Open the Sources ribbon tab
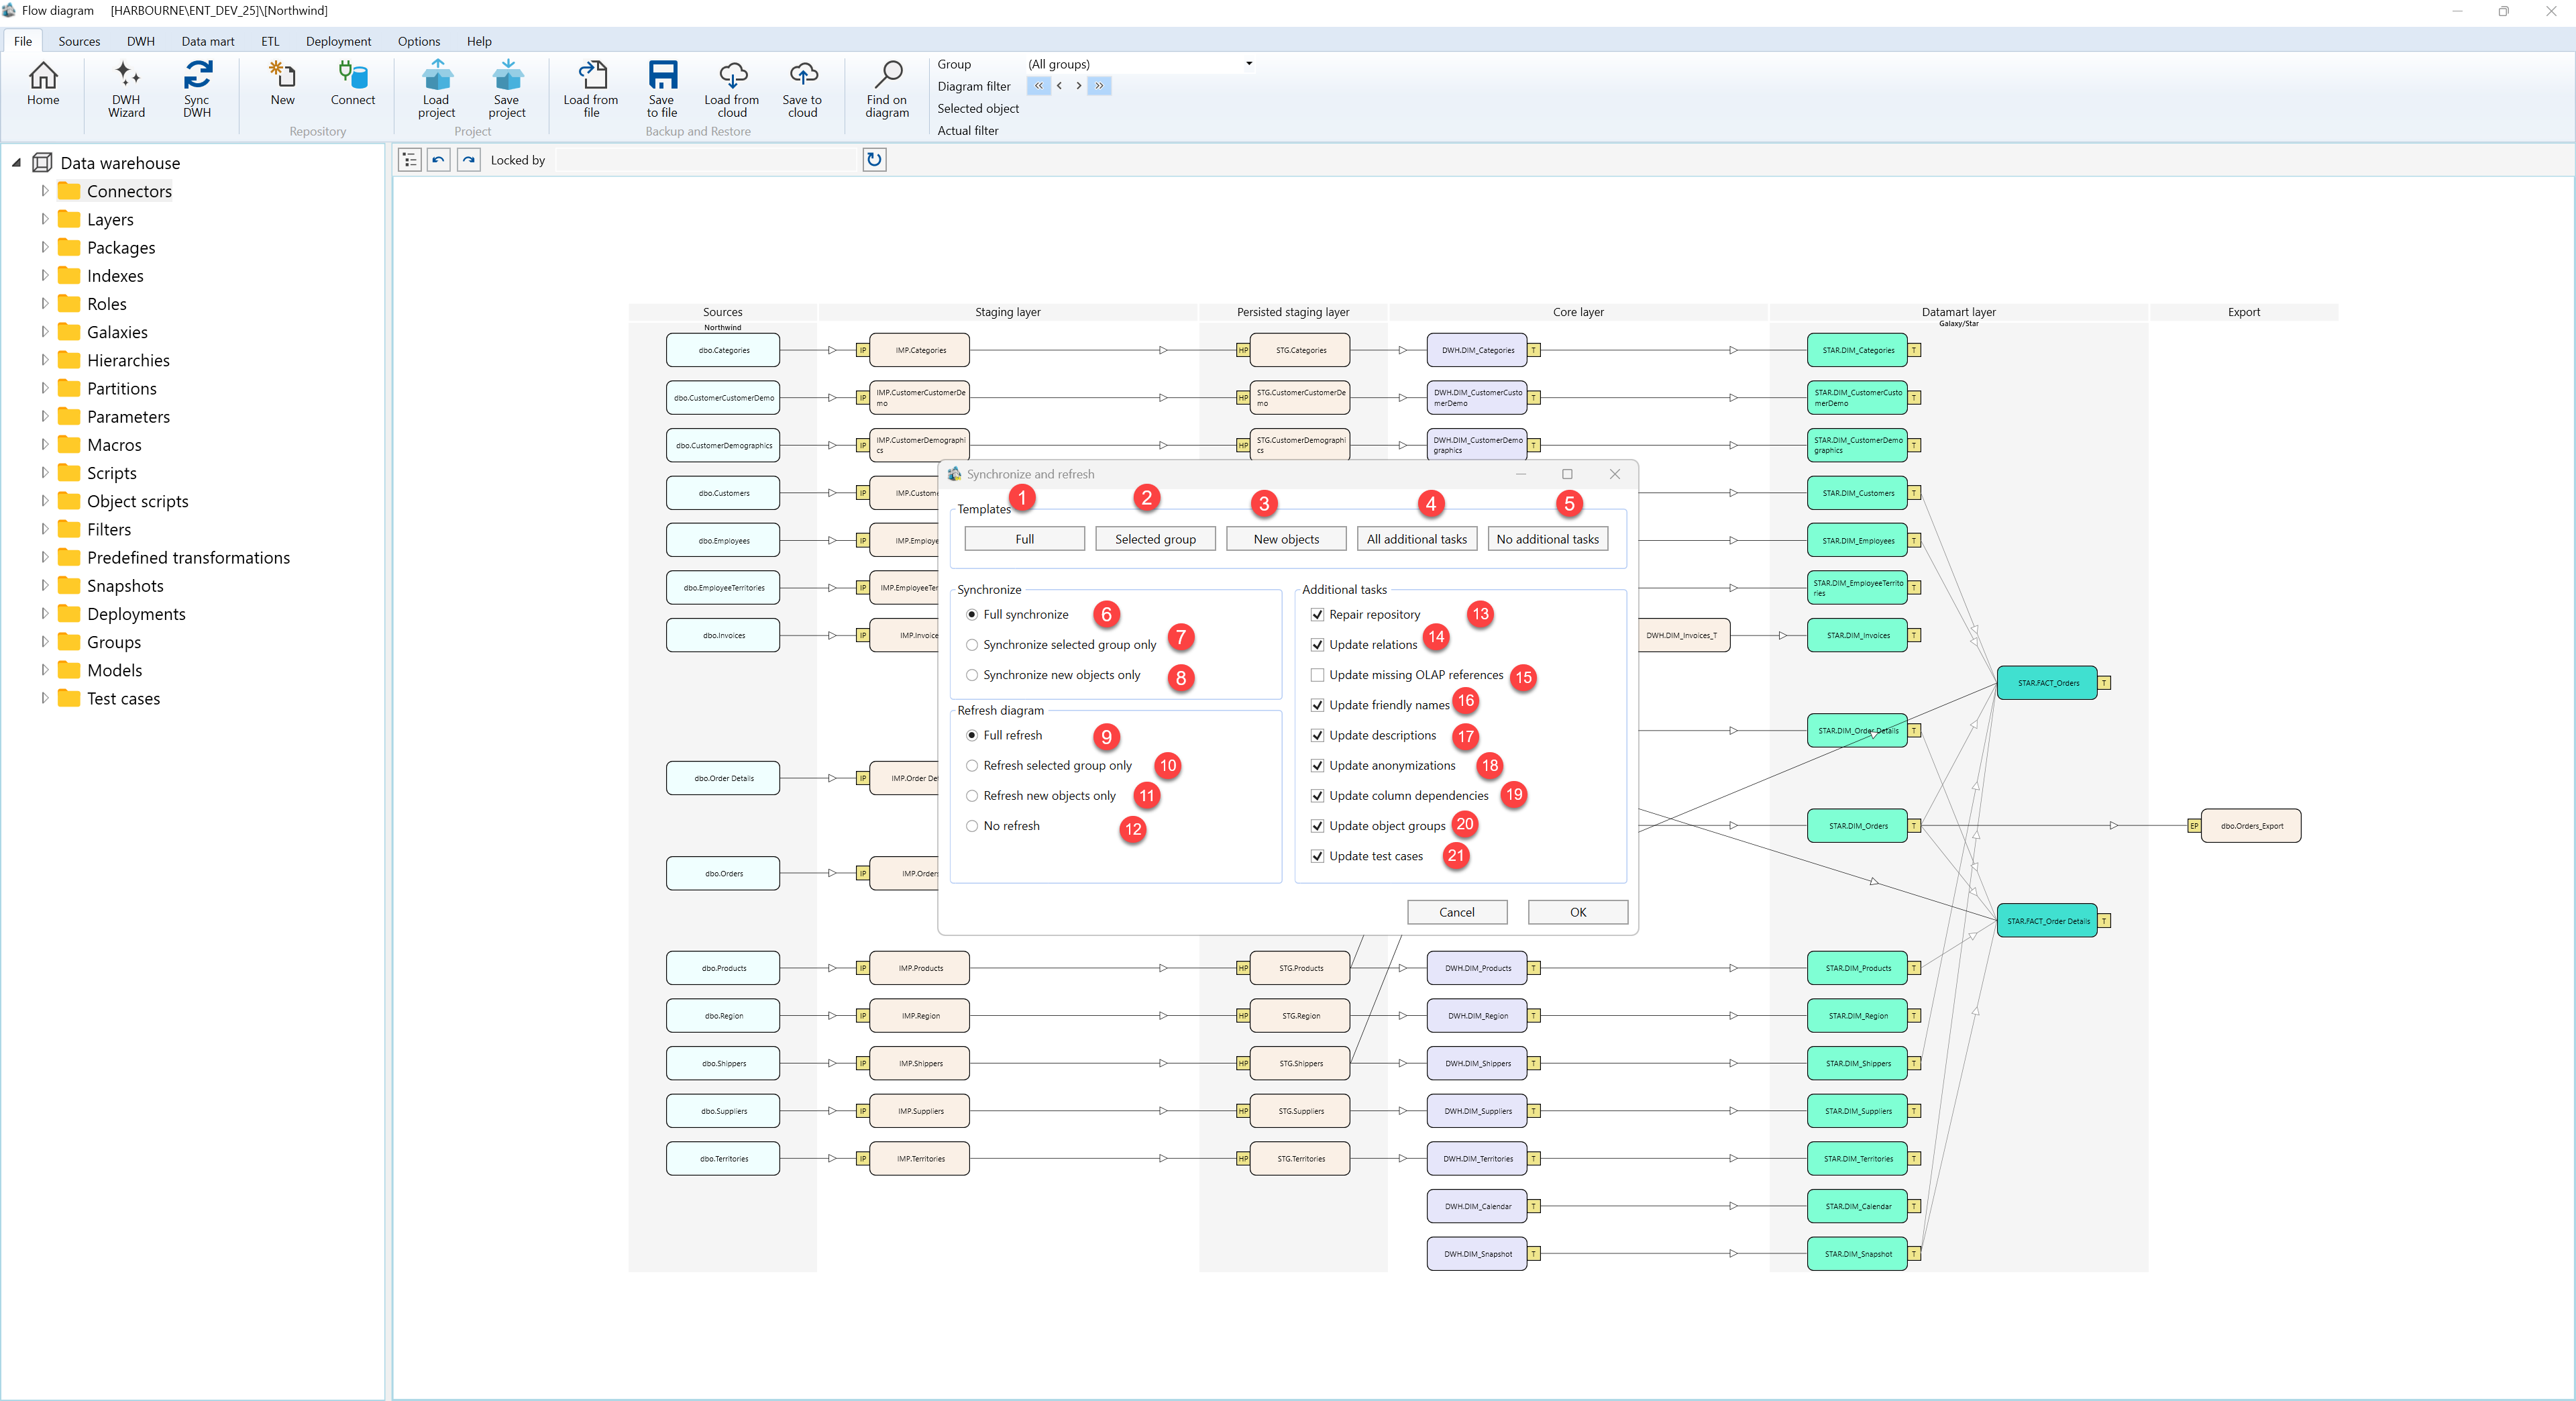Viewport: 2576px width, 1401px height. [x=79, y=41]
